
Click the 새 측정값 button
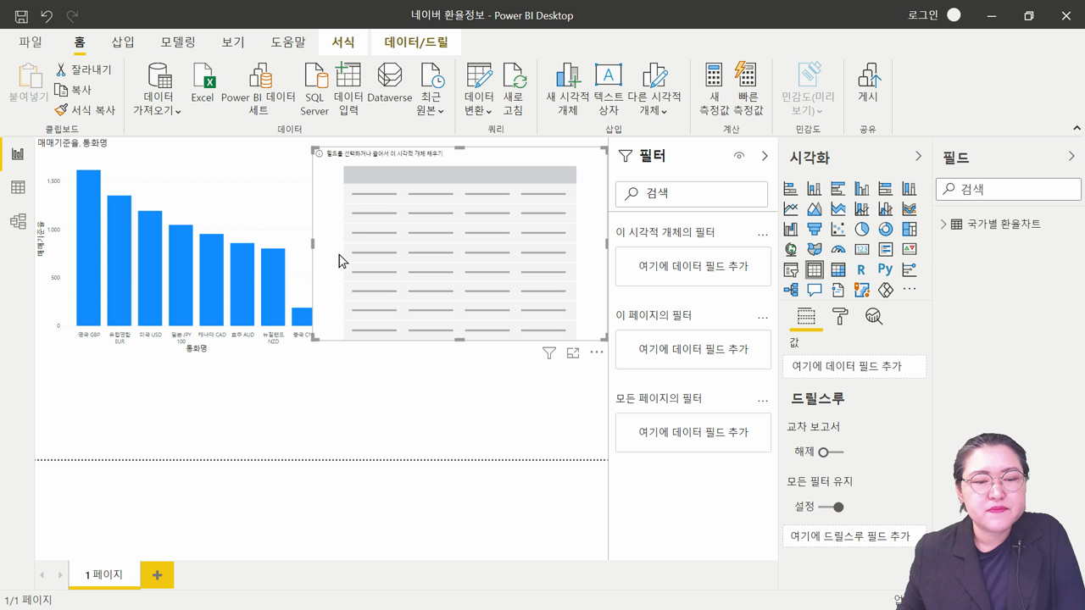click(715, 89)
